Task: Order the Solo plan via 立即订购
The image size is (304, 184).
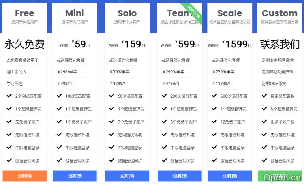Action: coord(127,176)
